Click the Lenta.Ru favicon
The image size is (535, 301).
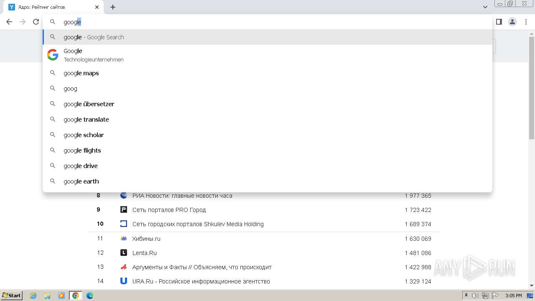(x=124, y=253)
